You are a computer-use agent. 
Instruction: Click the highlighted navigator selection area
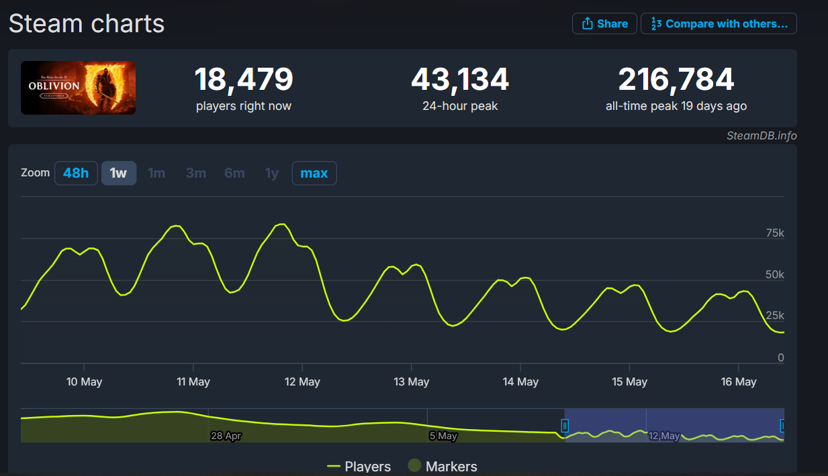tap(674, 425)
